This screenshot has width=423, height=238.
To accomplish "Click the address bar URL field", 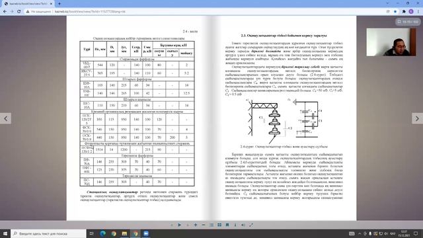I will pyautogui.click(x=205, y=12).
